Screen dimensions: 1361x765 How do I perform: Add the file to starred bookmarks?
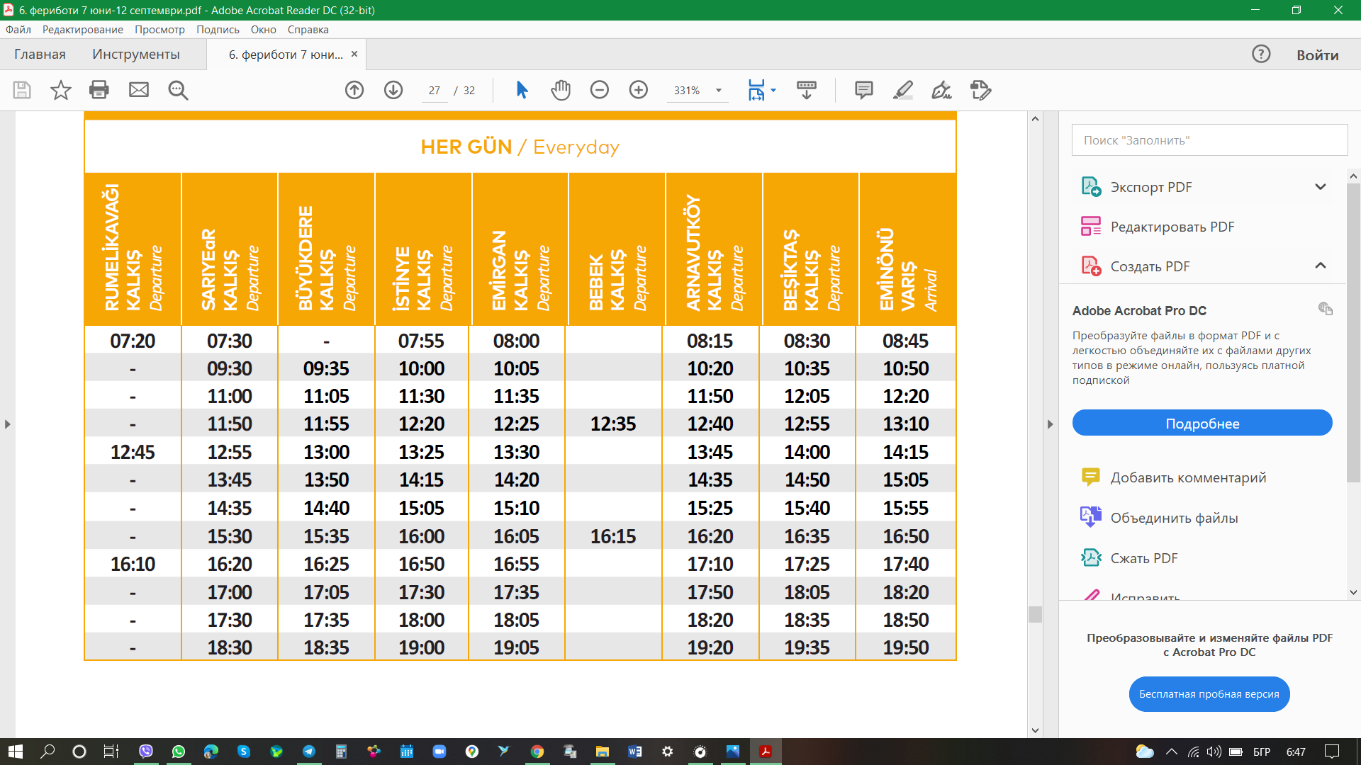point(61,90)
